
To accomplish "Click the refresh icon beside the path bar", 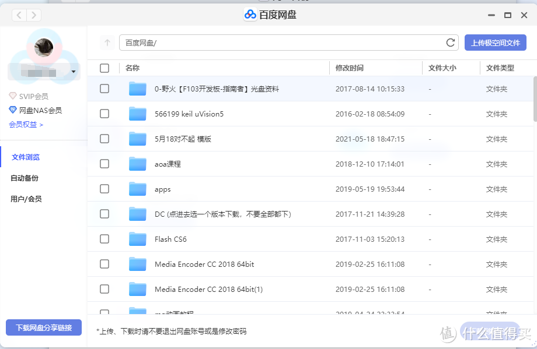I will coord(450,43).
